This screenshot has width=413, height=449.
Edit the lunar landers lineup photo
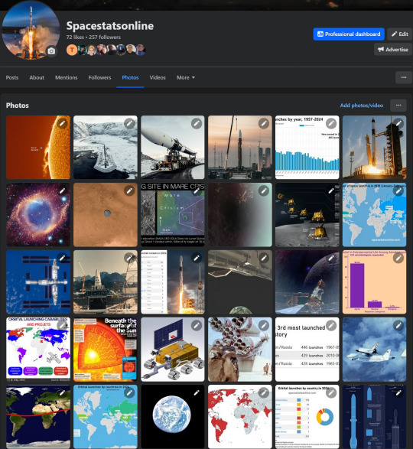pyautogui.click(x=331, y=190)
